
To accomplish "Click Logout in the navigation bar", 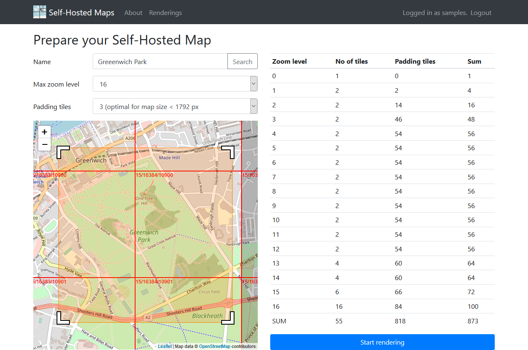I will 481,12.
